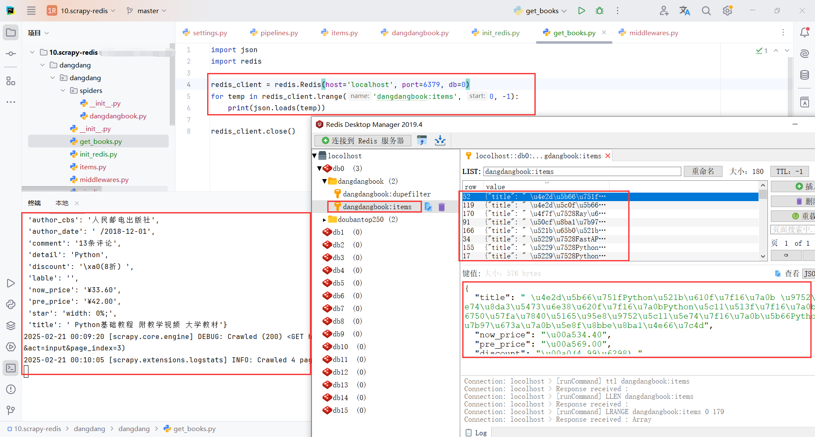The width and height of the screenshot is (815, 437).
Task: Open the Structure tool window
Action: [11, 81]
